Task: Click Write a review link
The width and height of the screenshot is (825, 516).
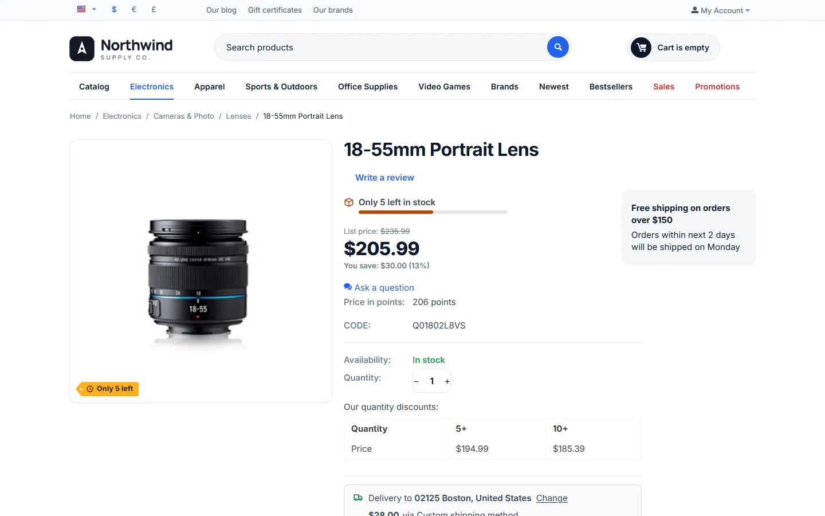Action: [384, 178]
